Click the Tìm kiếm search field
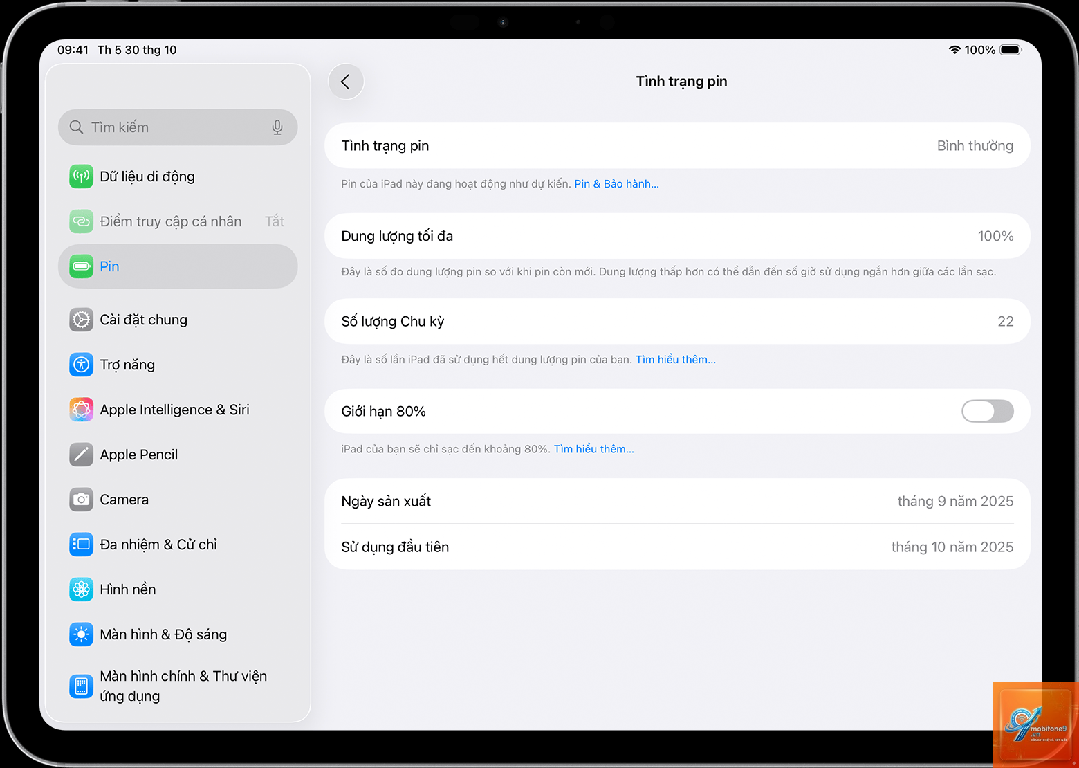 tap(178, 127)
